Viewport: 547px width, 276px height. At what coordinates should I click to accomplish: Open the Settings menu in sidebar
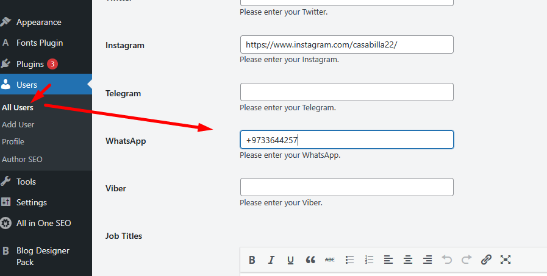[x=31, y=202]
